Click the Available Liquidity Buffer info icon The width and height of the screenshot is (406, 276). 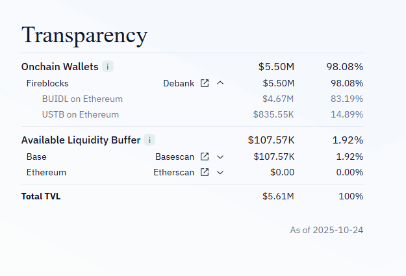[149, 140]
